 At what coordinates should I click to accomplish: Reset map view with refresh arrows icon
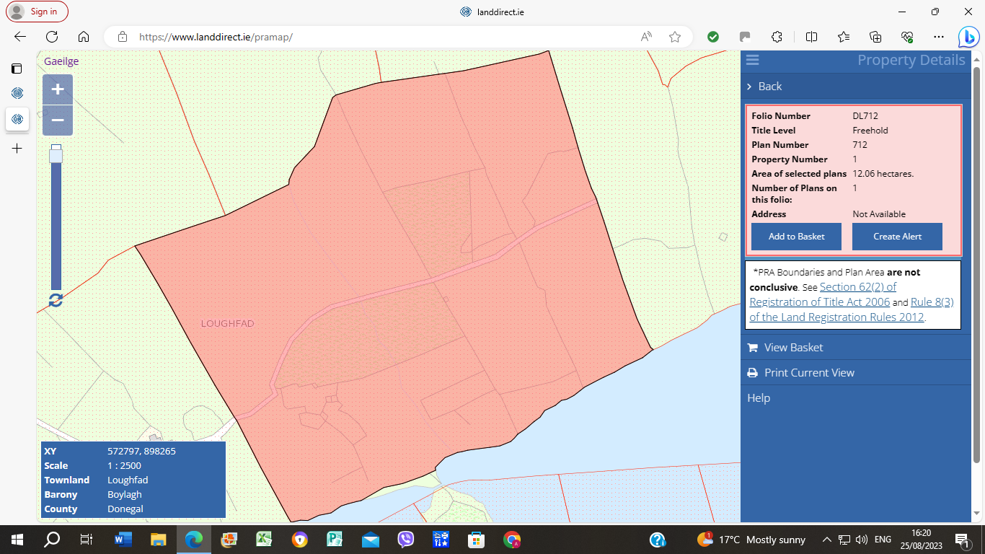click(56, 300)
